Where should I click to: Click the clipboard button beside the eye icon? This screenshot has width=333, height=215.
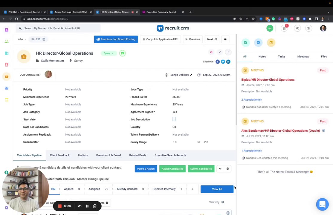[x=227, y=169]
